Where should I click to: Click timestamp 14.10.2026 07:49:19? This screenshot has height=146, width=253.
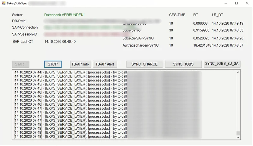click(x=228, y=23)
